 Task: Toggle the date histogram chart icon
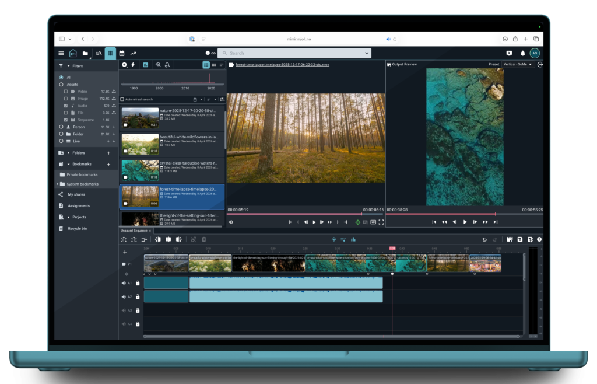145,65
